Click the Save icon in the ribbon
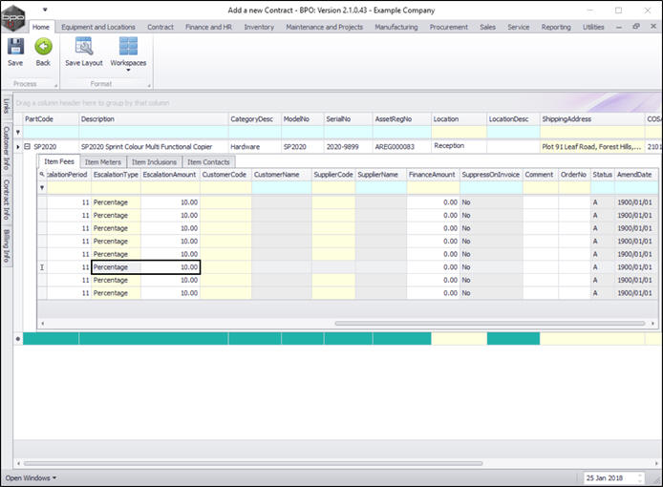This screenshot has height=487, width=663. pos(15,47)
